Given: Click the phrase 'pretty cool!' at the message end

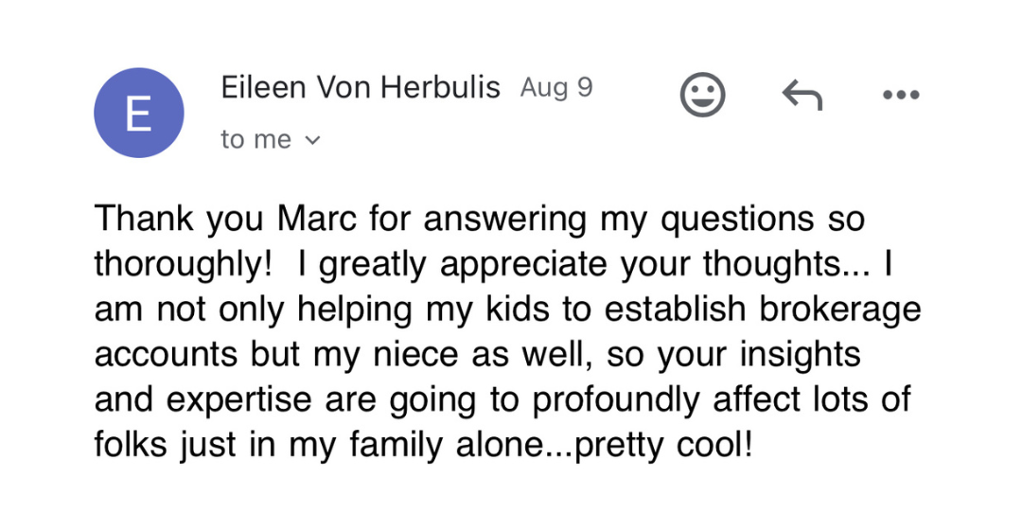Looking at the screenshot, I should tap(664, 446).
